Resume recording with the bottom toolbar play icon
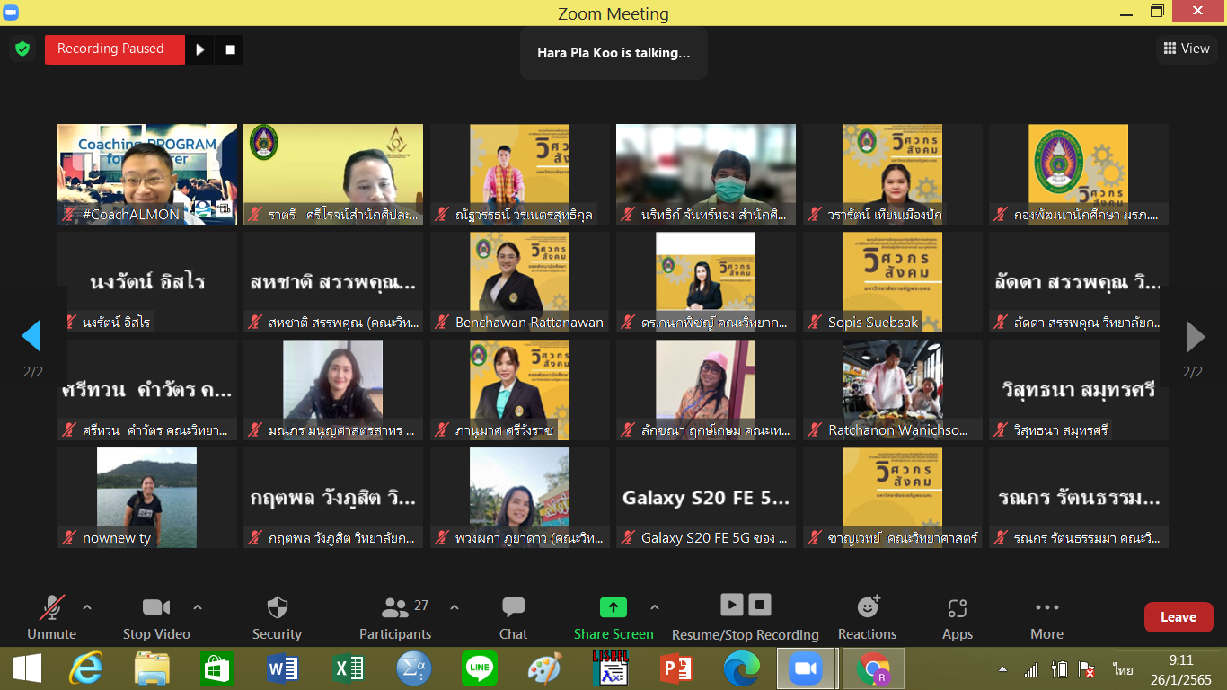1227x690 pixels. (x=732, y=604)
